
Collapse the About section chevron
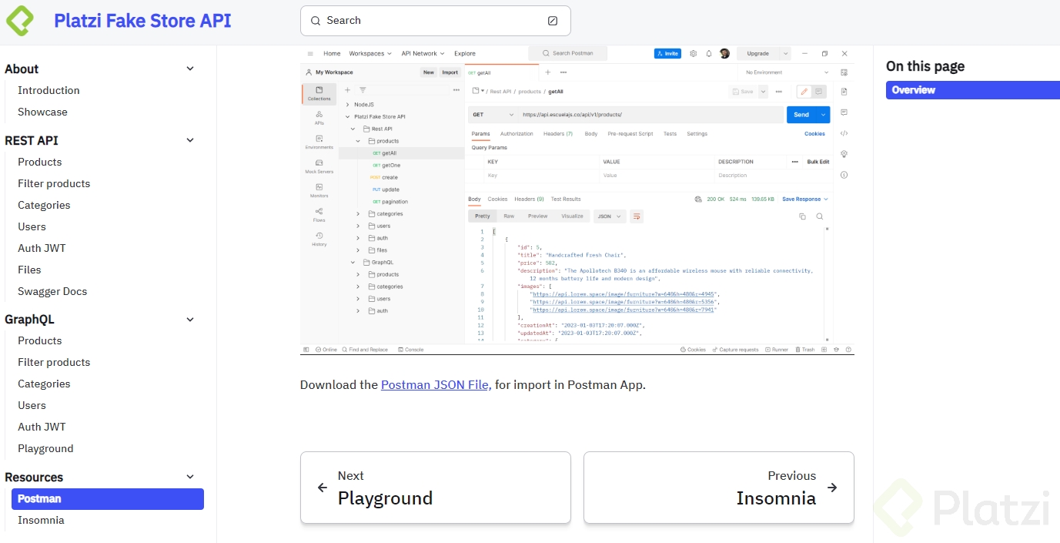click(190, 69)
